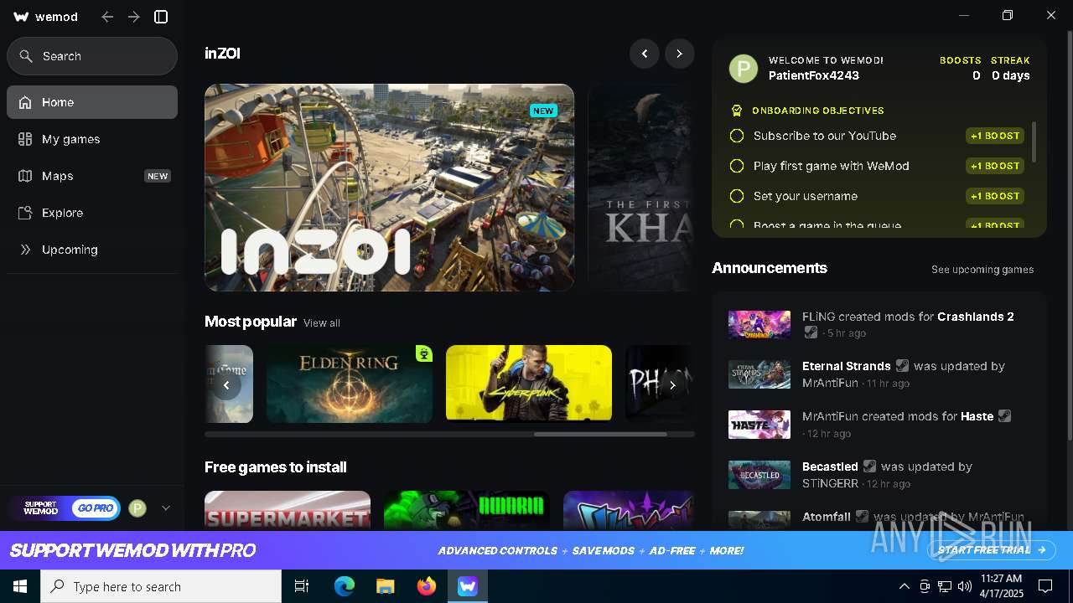
Task: Click +1 Boost badge for YouTube
Action: [995, 136]
